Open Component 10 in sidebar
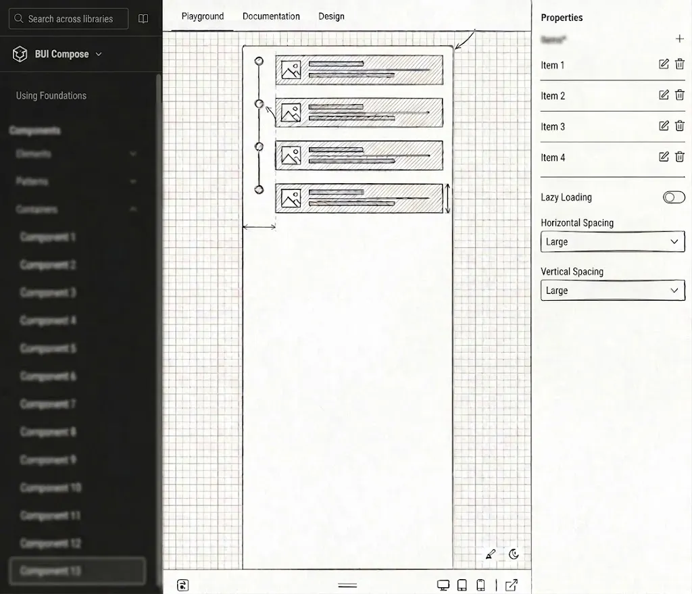692x594 pixels. click(x=50, y=488)
